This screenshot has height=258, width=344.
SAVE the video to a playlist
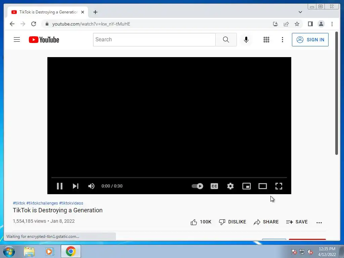click(x=297, y=222)
